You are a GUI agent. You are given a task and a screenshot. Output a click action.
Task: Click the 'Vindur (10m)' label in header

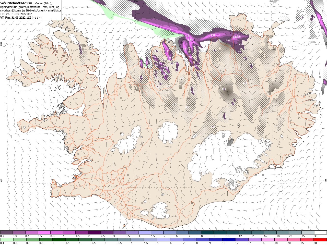[43, 3]
